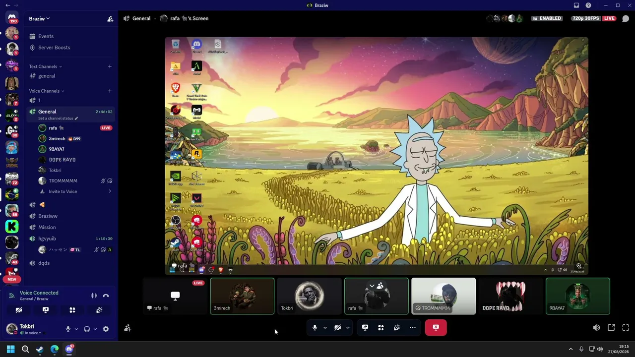The image size is (635, 357).
Task: Open mic options arrow in control bar
Action: point(325,328)
